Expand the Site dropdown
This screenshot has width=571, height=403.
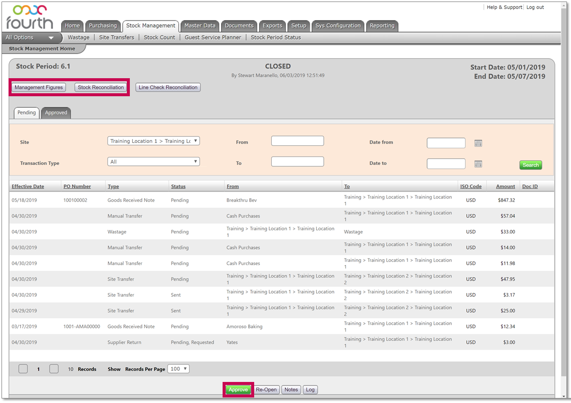(153, 141)
